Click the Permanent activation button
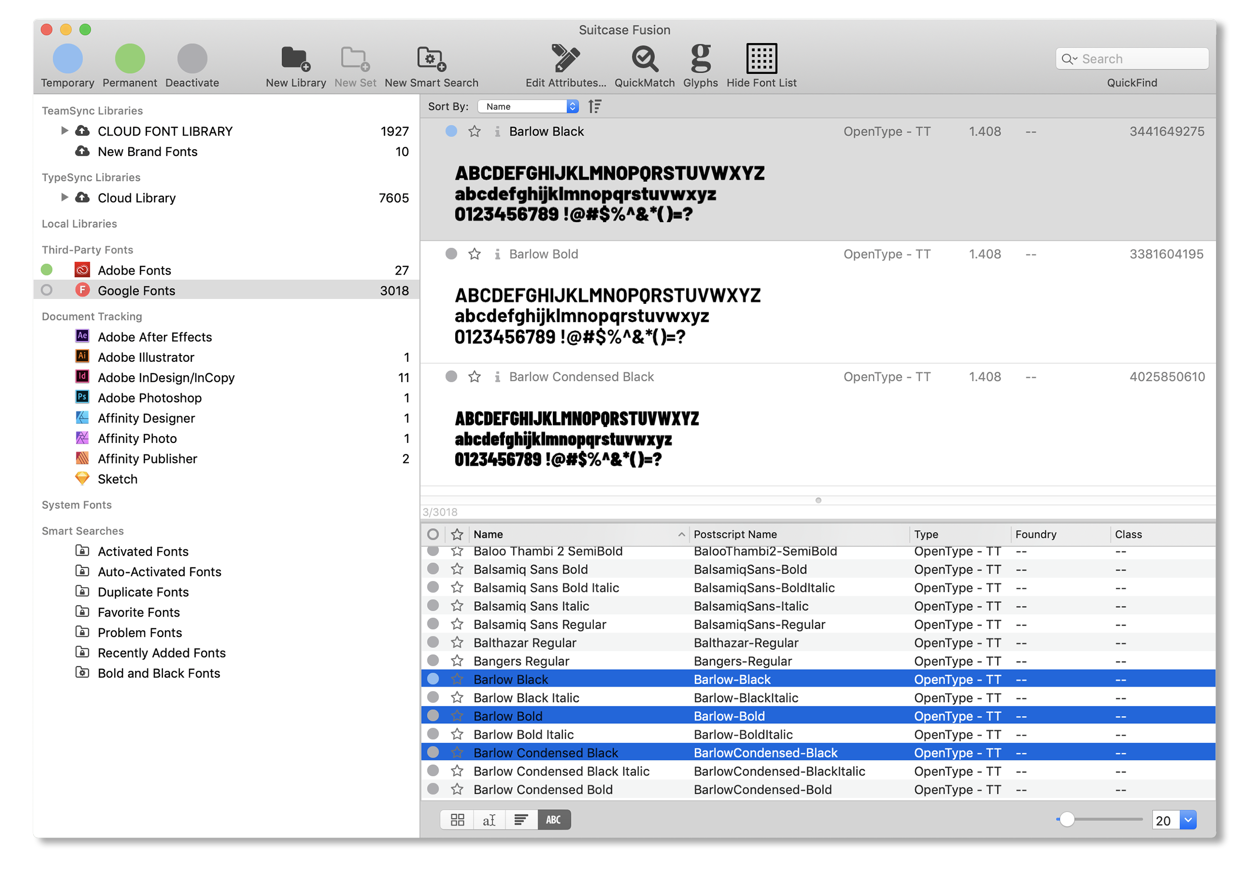The image size is (1257, 879). 130,59
